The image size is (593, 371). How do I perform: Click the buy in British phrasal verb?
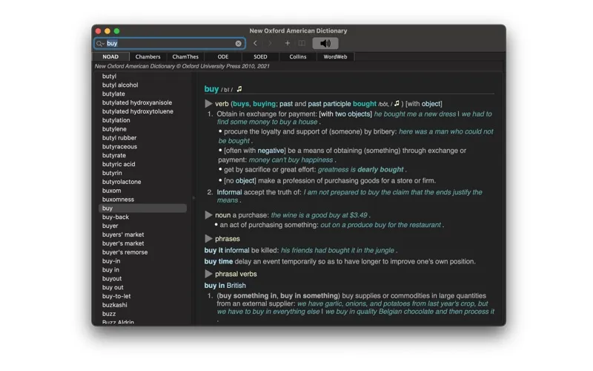225,286
